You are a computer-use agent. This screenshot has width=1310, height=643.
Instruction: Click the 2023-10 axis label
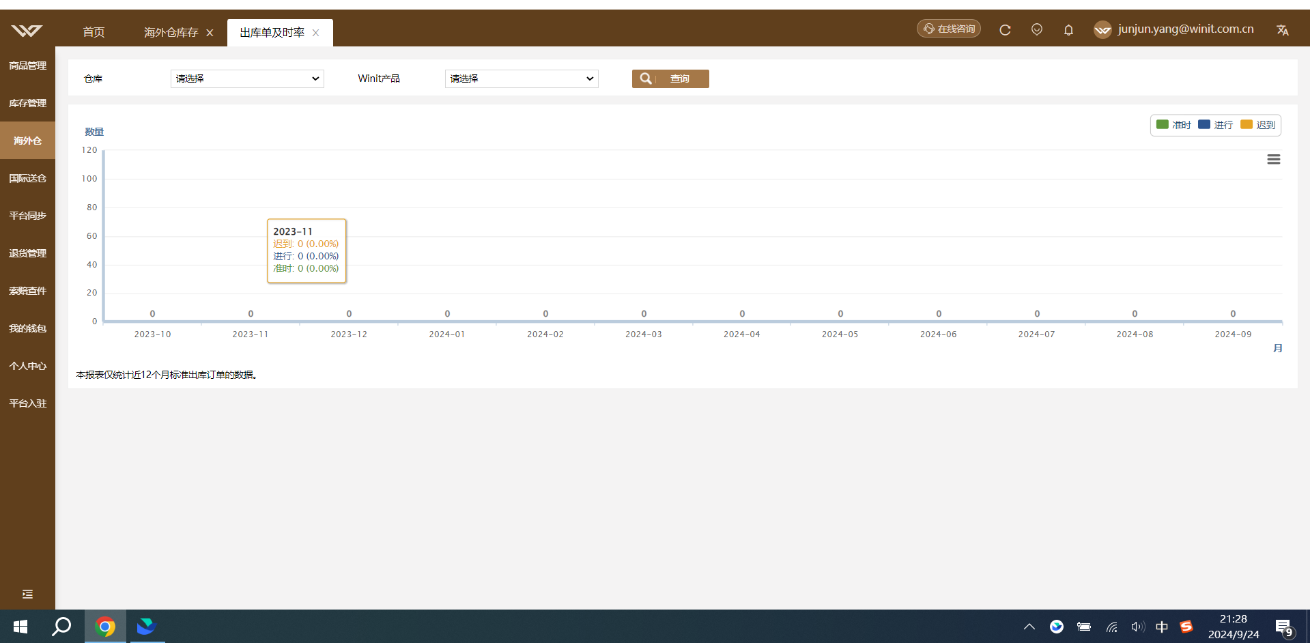click(152, 334)
